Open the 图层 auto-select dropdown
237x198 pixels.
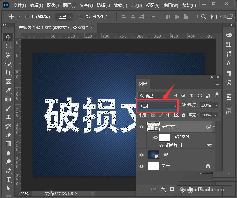(x=64, y=17)
